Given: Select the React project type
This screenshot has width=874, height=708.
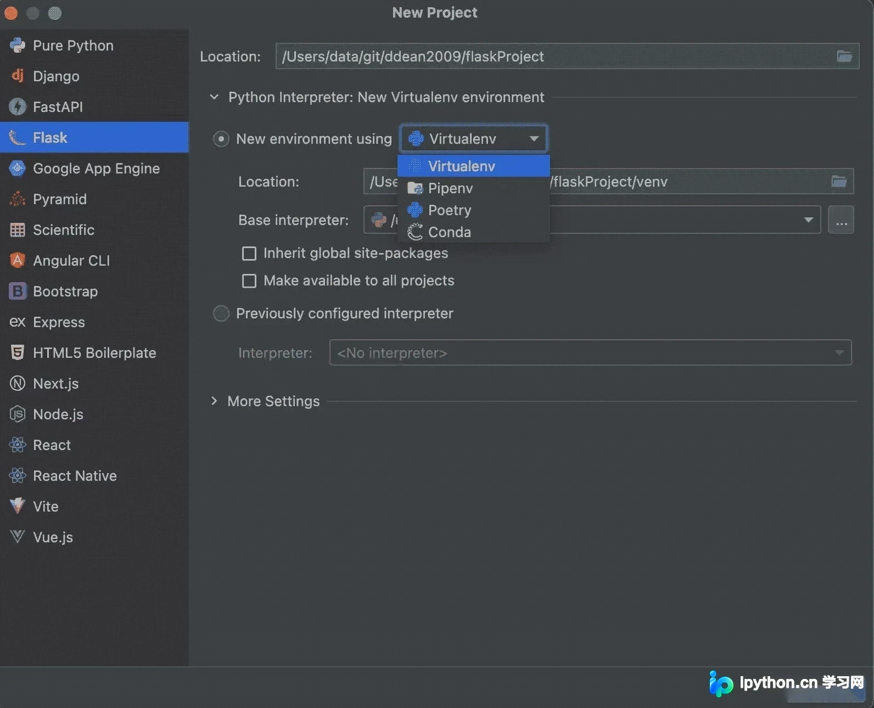Looking at the screenshot, I should (x=94, y=445).
